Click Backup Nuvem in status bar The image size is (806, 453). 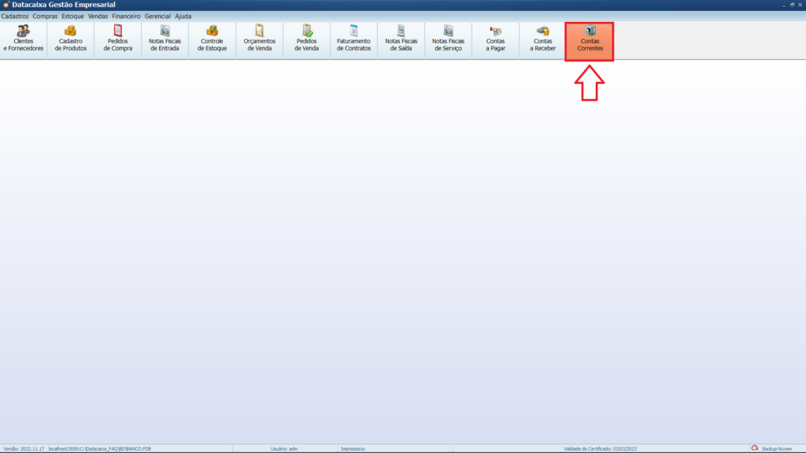pos(773,448)
